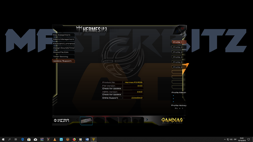
Task: Open Action Center notifications
Action: pyautogui.click(x=249, y=139)
